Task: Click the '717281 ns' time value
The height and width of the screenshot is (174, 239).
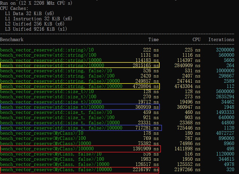Action: pos(147,128)
